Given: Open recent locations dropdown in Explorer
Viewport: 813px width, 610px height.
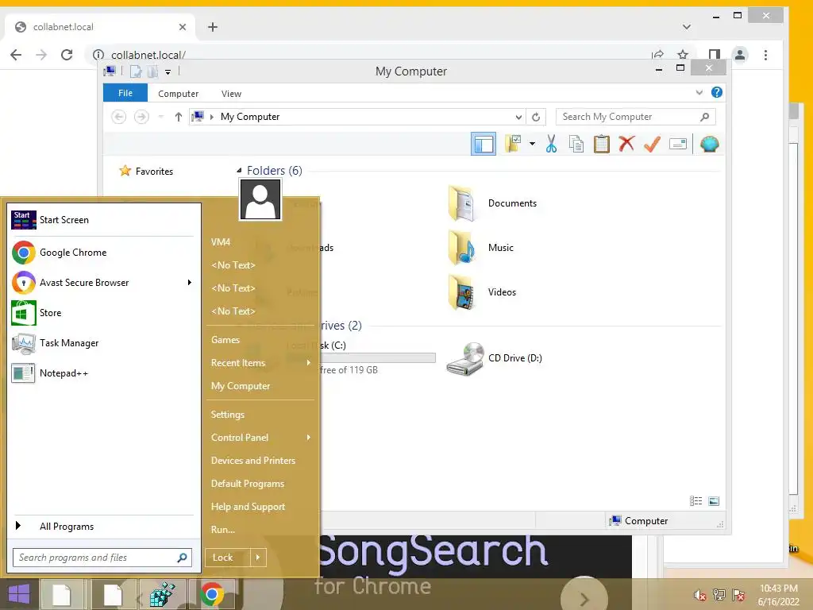Looking at the screenshot, I should point(160,117).
